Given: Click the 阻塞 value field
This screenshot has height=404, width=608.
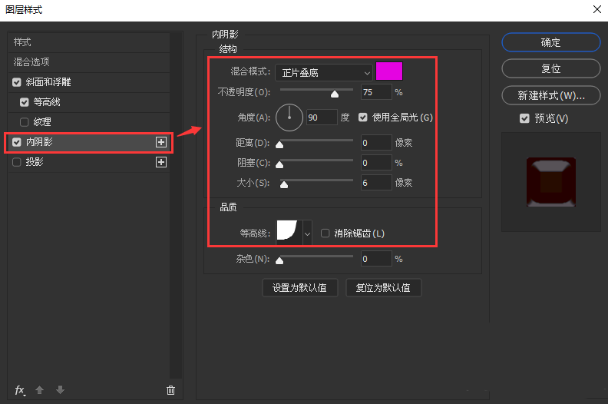Looking at the screenshot, I should point(376,163).
